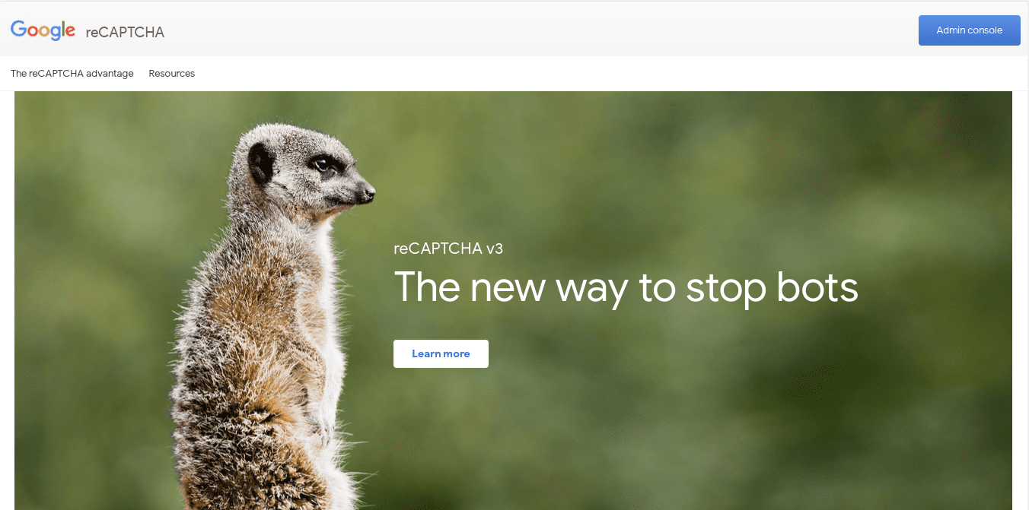Click the Google logo

point(43,30)
